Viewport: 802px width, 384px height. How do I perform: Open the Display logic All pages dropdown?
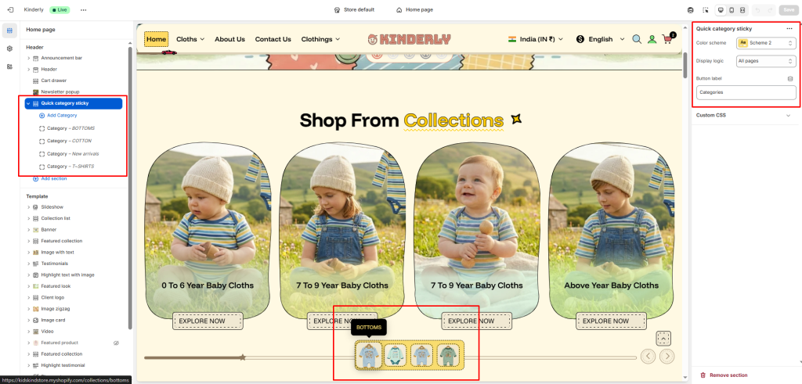coord(766,61)
